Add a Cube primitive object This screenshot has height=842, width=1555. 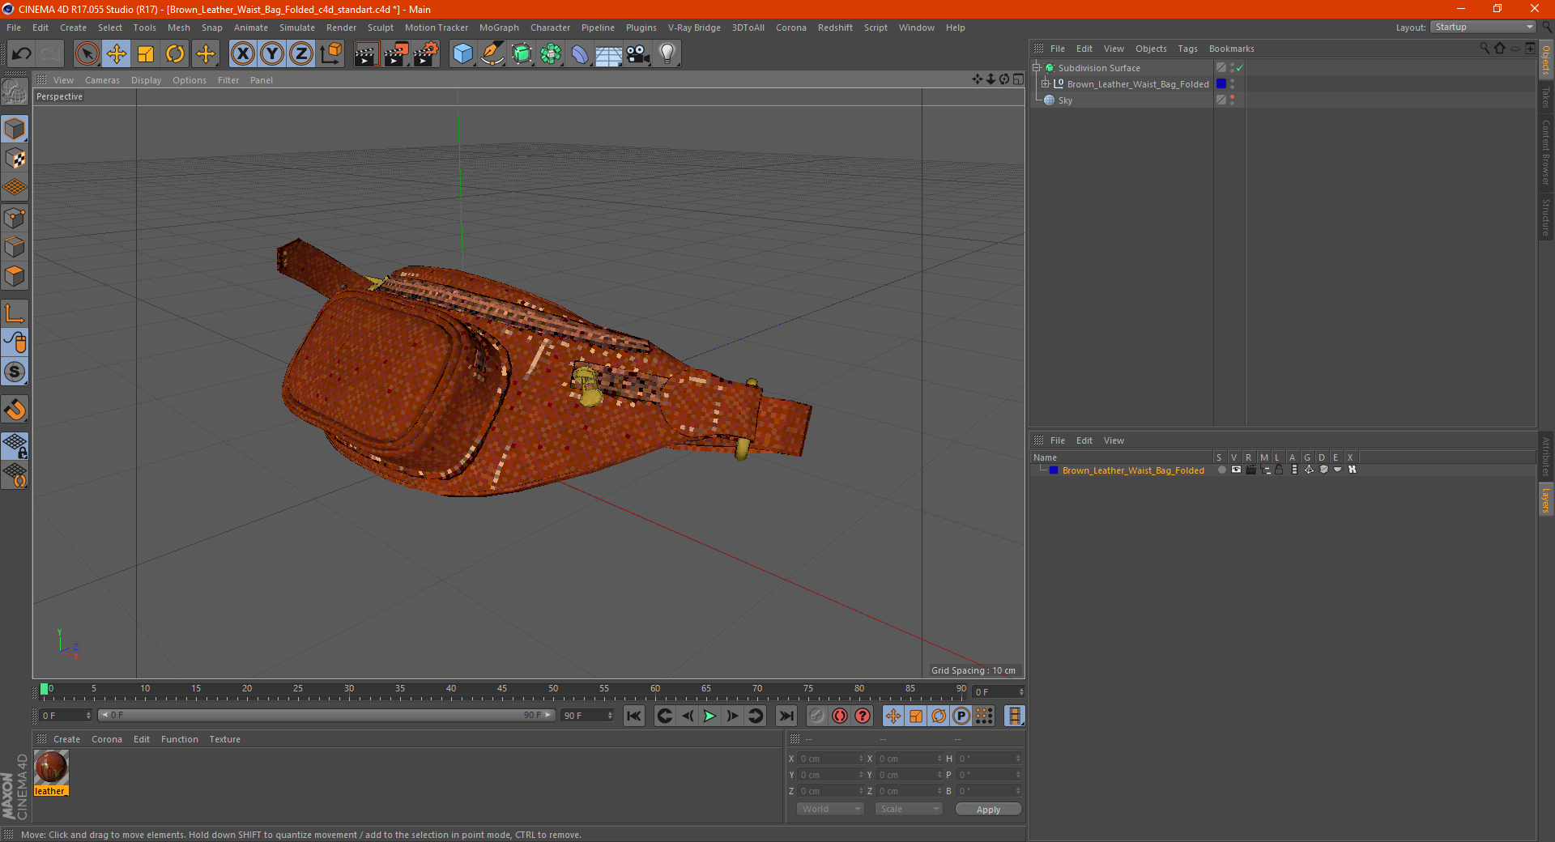coord(462,54)
